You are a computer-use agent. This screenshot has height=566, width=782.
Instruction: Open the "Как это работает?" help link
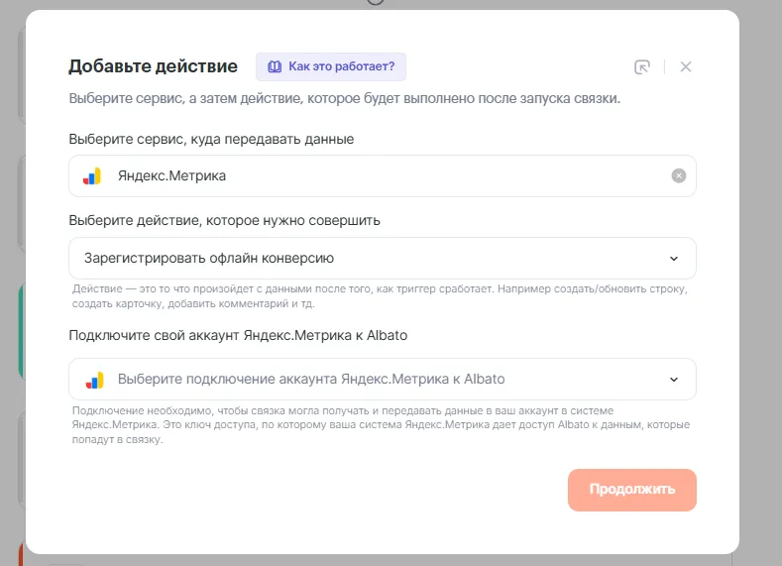point(341,67)
